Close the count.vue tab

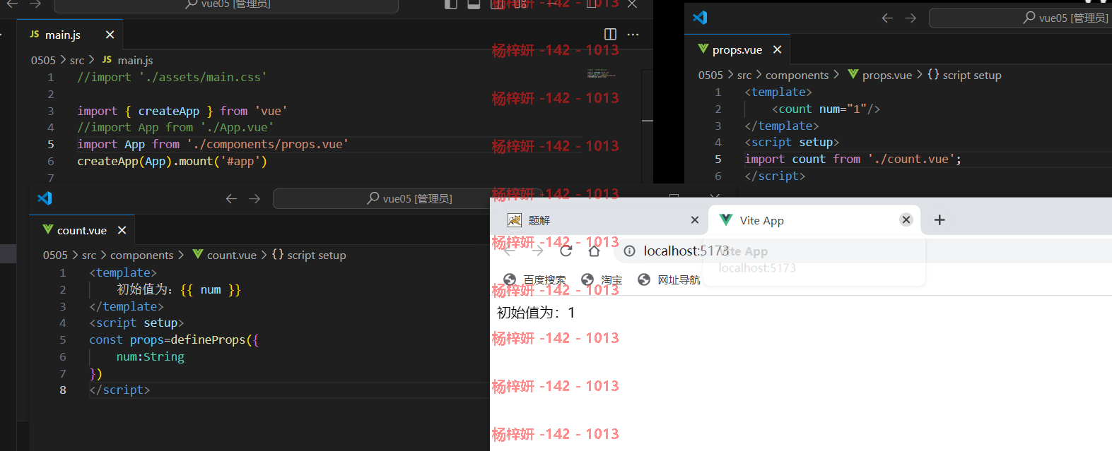click(122, 230)
